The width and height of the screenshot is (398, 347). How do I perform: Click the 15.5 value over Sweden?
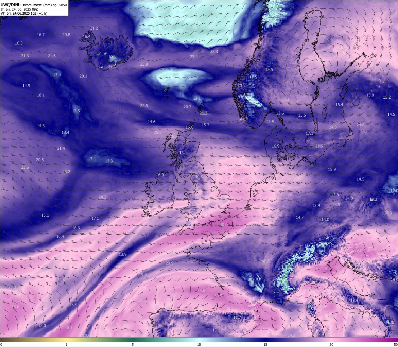(x=302, y=115)
